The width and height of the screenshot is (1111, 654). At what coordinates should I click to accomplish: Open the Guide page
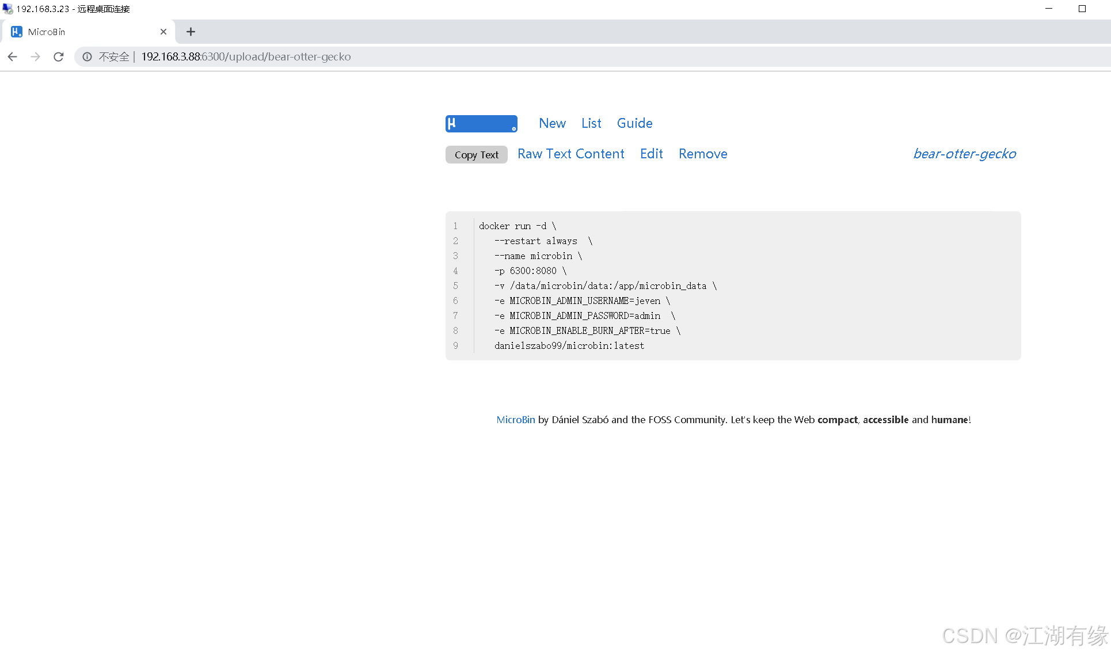click(634, 123)
